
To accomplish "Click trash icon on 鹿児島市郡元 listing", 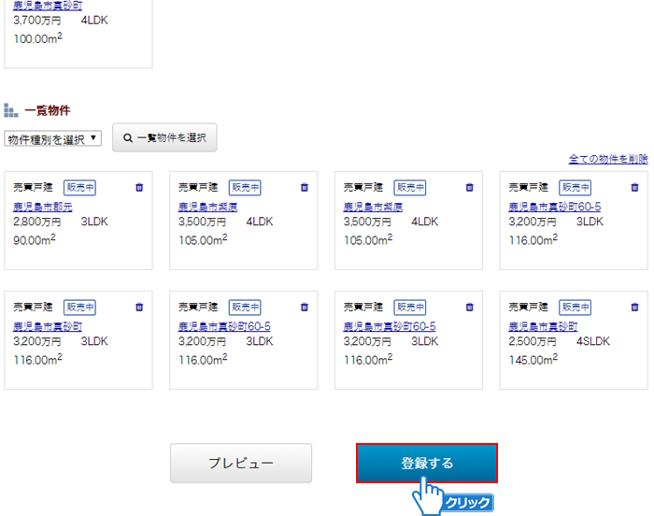I will click(x=139, y=187).
